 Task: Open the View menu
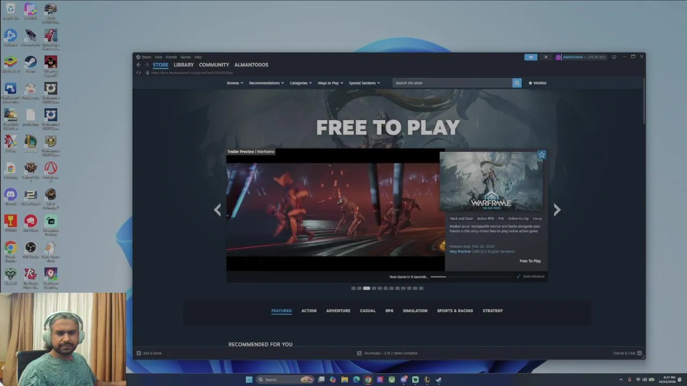[x=158, y=57]
